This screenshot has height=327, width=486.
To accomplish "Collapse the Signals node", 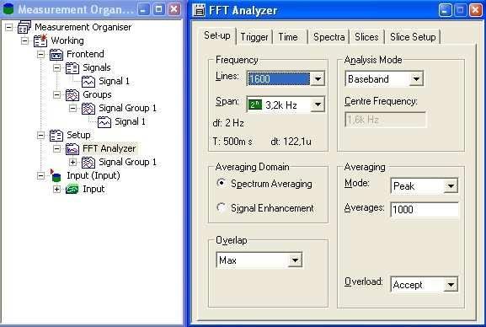I will [x=56, y=68].
